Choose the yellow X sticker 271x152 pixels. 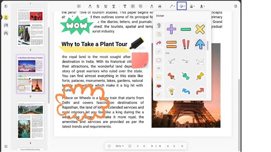point(200,30)
